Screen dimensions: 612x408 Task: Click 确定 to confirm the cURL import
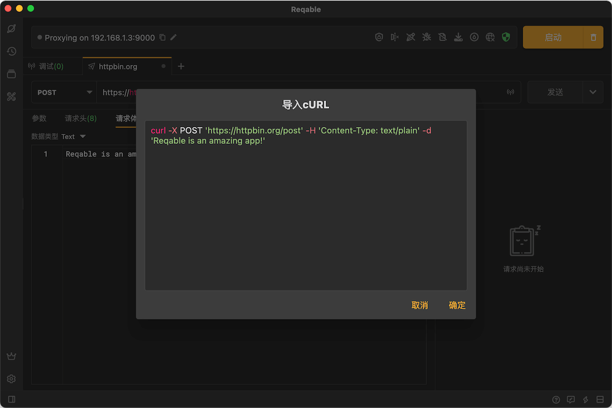457,305
